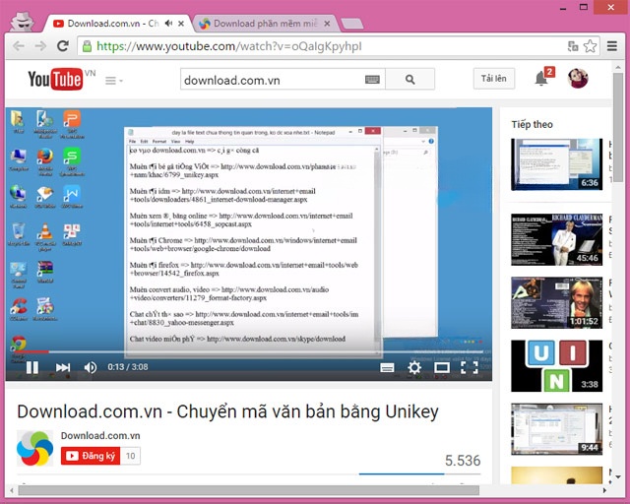Open the video player settings gear
This screenshot has height=504, width=630.
click(414, 367)
